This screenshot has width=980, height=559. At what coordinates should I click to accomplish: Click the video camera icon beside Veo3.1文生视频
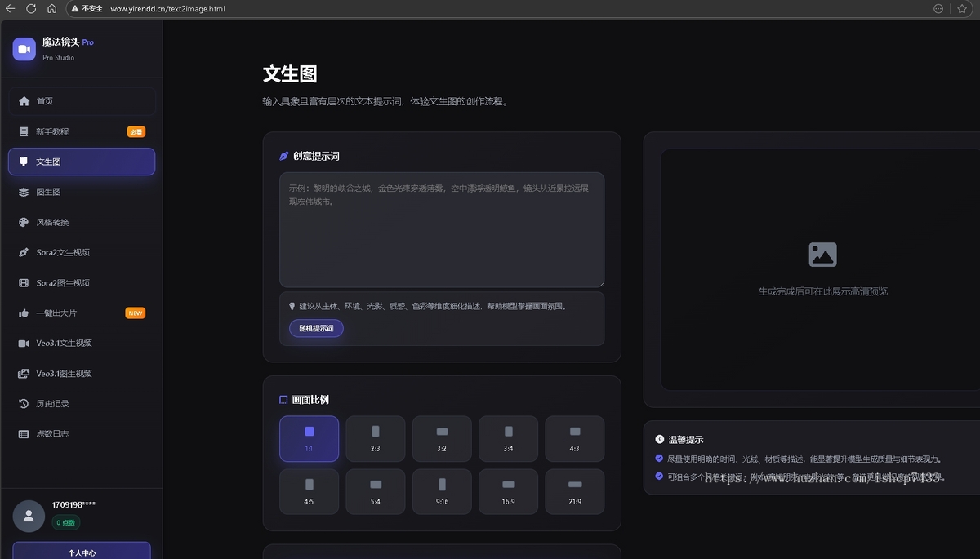[24, 343]
